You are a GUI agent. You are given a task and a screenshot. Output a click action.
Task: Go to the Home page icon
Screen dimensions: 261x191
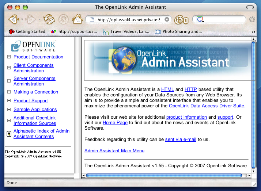point(77,19)
